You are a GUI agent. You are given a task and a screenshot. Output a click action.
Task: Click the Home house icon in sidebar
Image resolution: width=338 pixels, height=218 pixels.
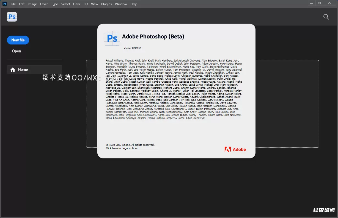click(x=13, y=70)
